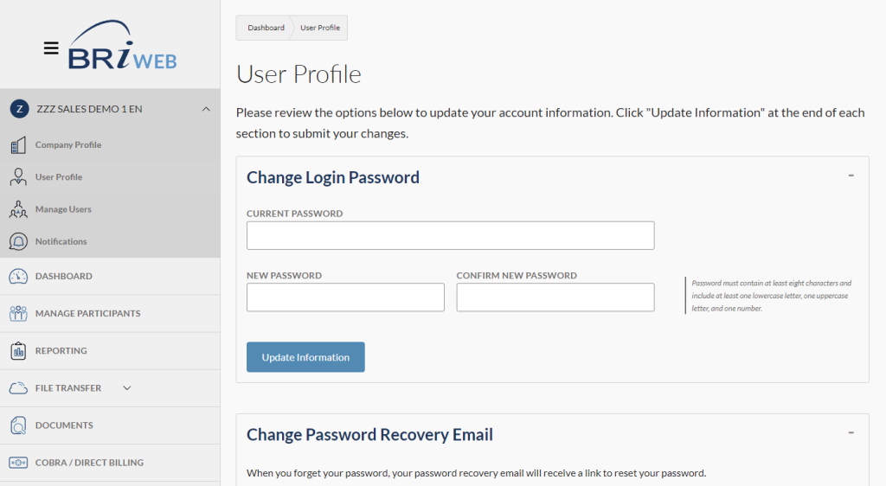Focus the Current Password field

click(x=450, y=235)
